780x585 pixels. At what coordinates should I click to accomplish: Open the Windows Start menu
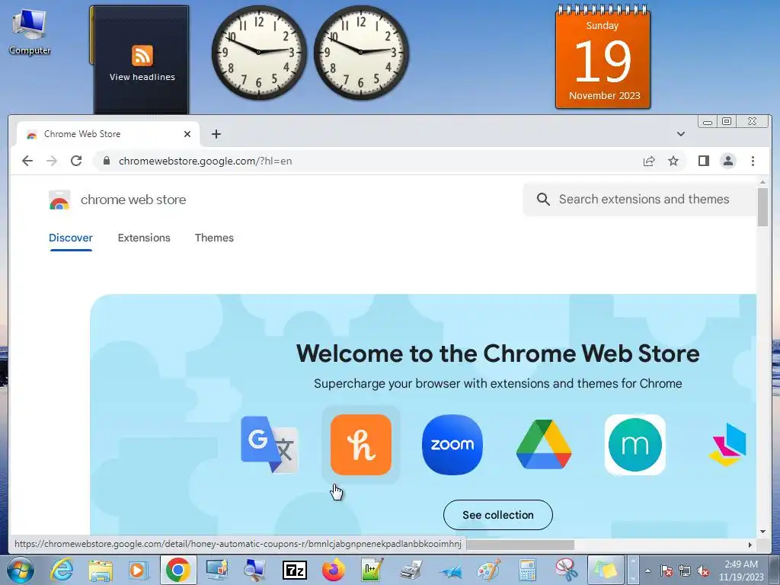(x=20, y=570)
